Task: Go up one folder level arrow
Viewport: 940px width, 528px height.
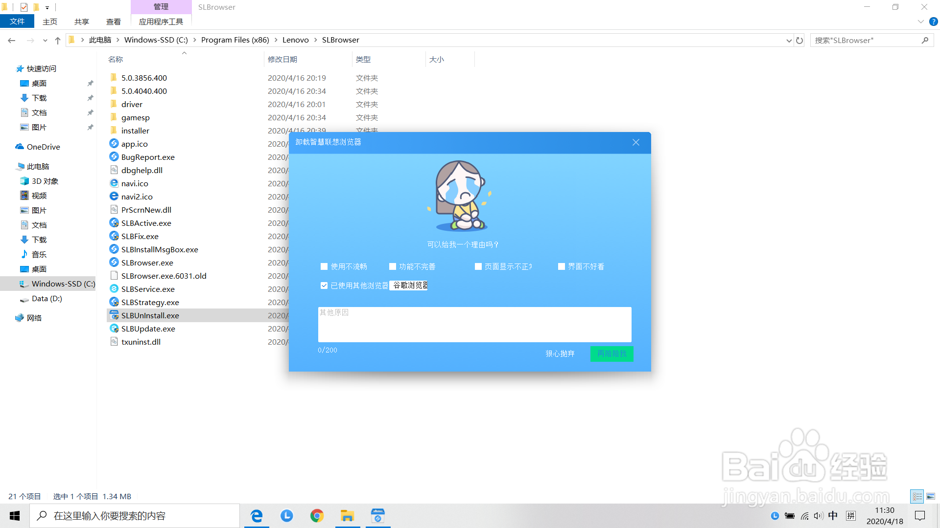Action: [x=58, y=40]
